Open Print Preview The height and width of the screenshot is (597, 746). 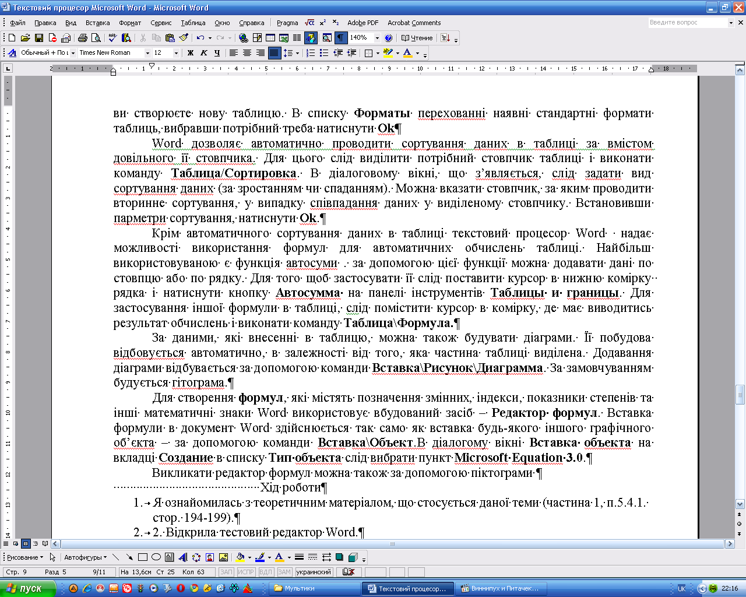pos(96,38)
